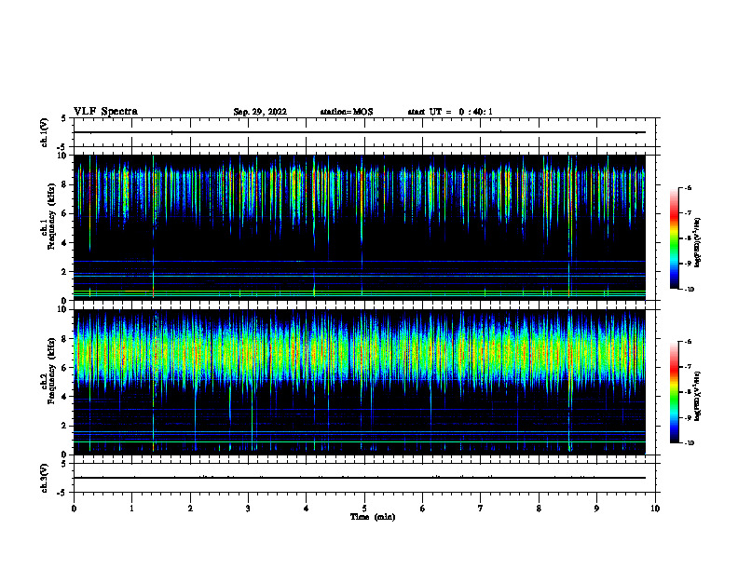Click the ch.1 color bar's log(PSD) label
Screen dimensions: 738x570
pos(698,243)
